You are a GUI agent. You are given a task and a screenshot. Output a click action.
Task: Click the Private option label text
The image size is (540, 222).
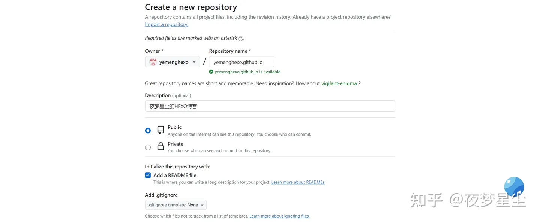coord(175,144)
